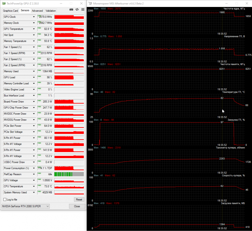Click the PerfCap Reason green bar graph
The height and width of the screenshot is (231, 252).
tap(69, 174)
